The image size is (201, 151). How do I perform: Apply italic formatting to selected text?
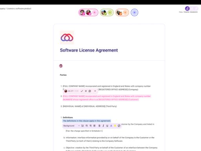(x=103, y=126)
